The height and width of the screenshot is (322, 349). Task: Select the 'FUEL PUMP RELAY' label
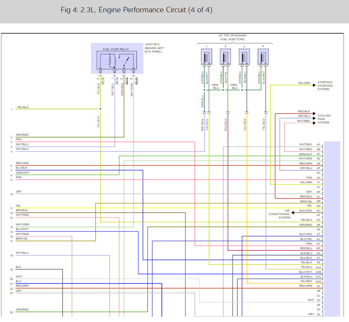[x=116, y=49]
